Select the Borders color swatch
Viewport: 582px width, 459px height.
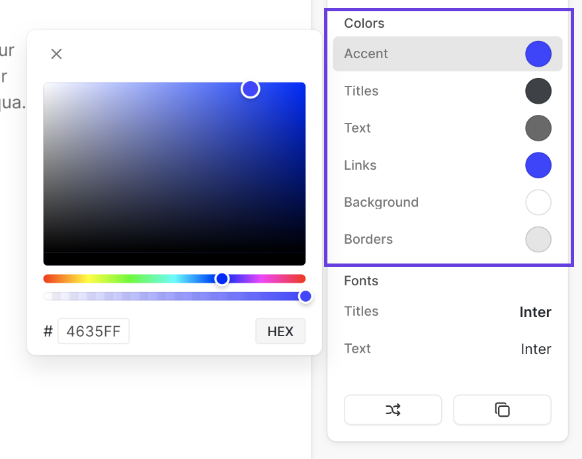[x=538, y=239]
